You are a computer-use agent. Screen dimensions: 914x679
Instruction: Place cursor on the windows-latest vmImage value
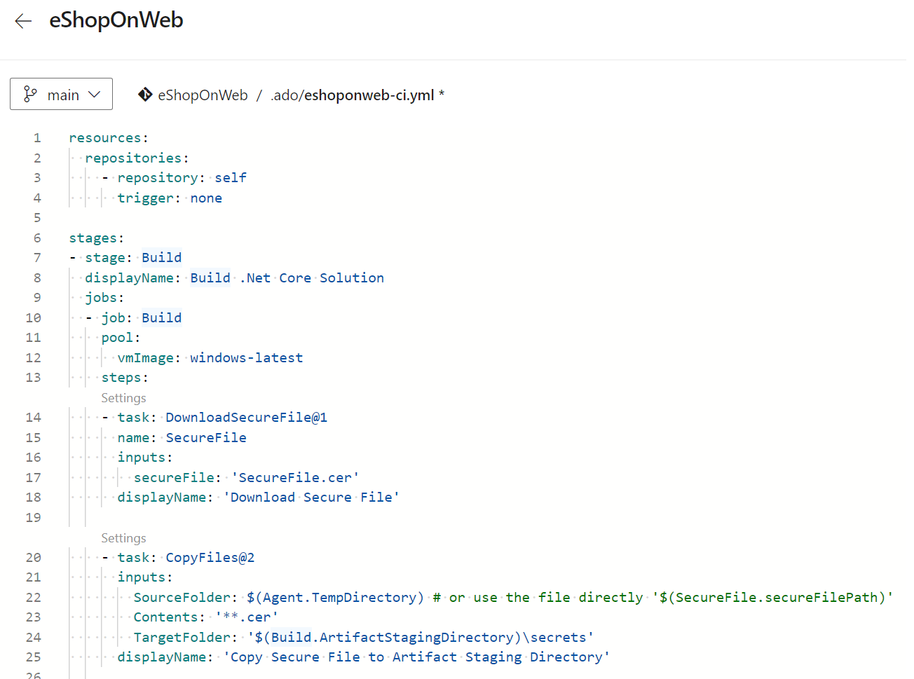pyautogui.click(x=246, y=357)
